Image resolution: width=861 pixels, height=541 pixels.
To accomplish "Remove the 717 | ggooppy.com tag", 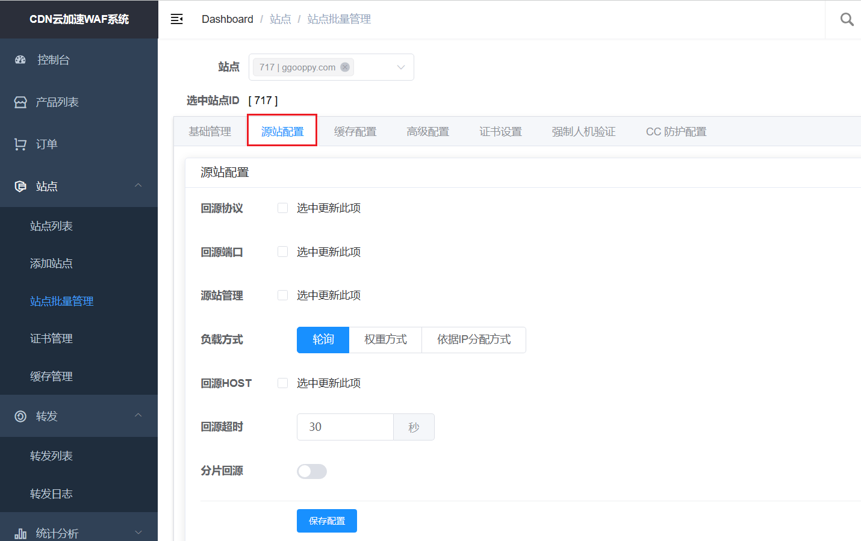I will point(345,67).
